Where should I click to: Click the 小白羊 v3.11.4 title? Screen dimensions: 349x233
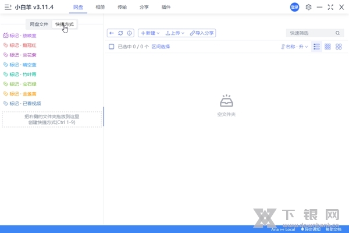tap(34, 7)
